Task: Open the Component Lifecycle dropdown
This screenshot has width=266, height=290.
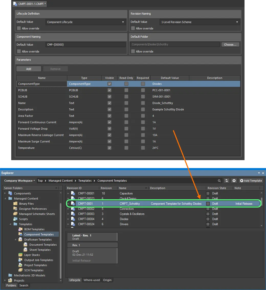Action: click(86, 22)
